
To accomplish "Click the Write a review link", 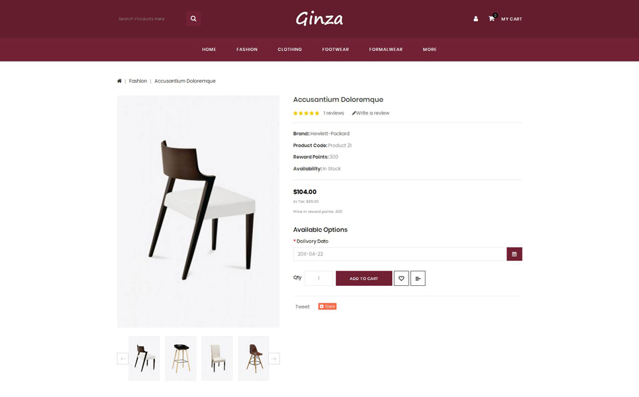I will click(371, 113).
